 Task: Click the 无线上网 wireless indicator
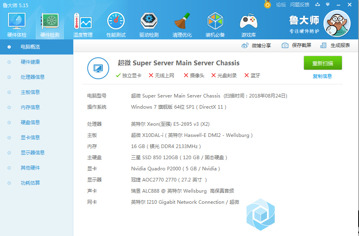[x=161, y=76]
